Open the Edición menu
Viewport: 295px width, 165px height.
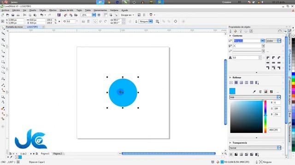(x=16, y=10)
